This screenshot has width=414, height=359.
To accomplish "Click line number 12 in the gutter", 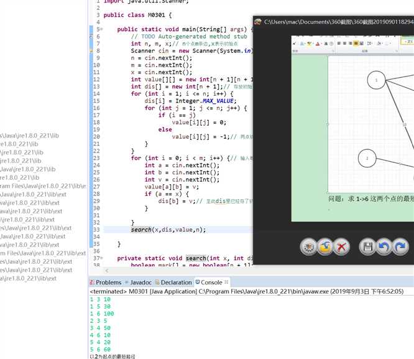I will point(96,79).
